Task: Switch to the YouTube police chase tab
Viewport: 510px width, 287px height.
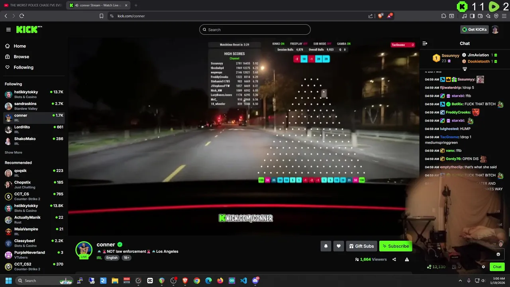Action: pyautogui.click(x=33, y=5)
